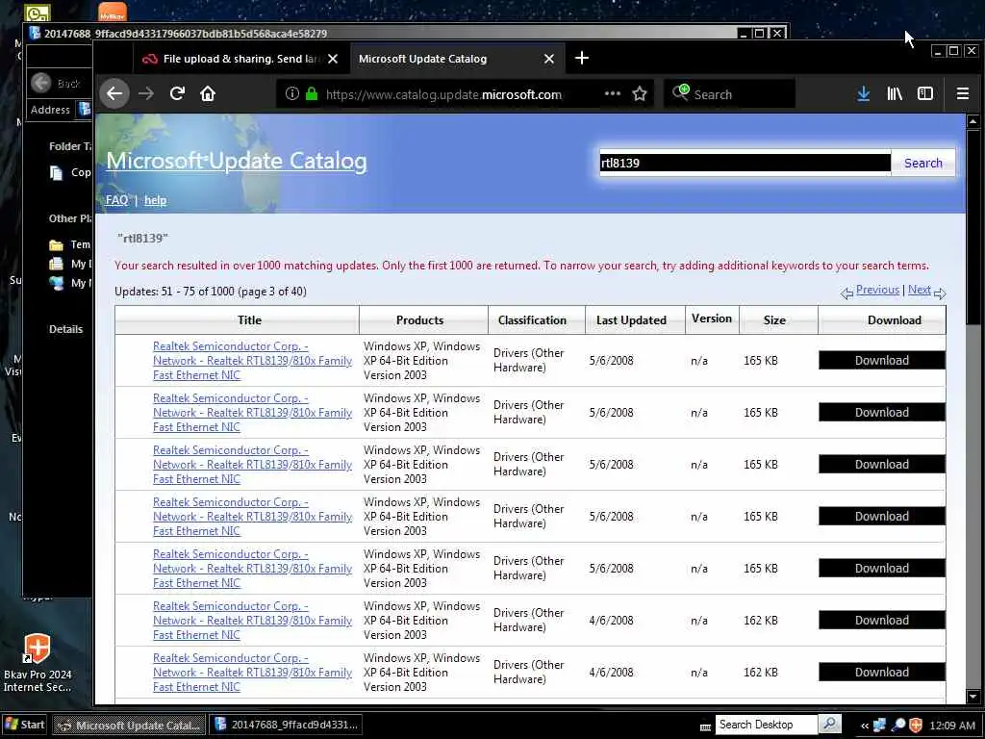985x739 pixels.
Task: Click the catalog Search button
Action: click(x=922, y=163)
